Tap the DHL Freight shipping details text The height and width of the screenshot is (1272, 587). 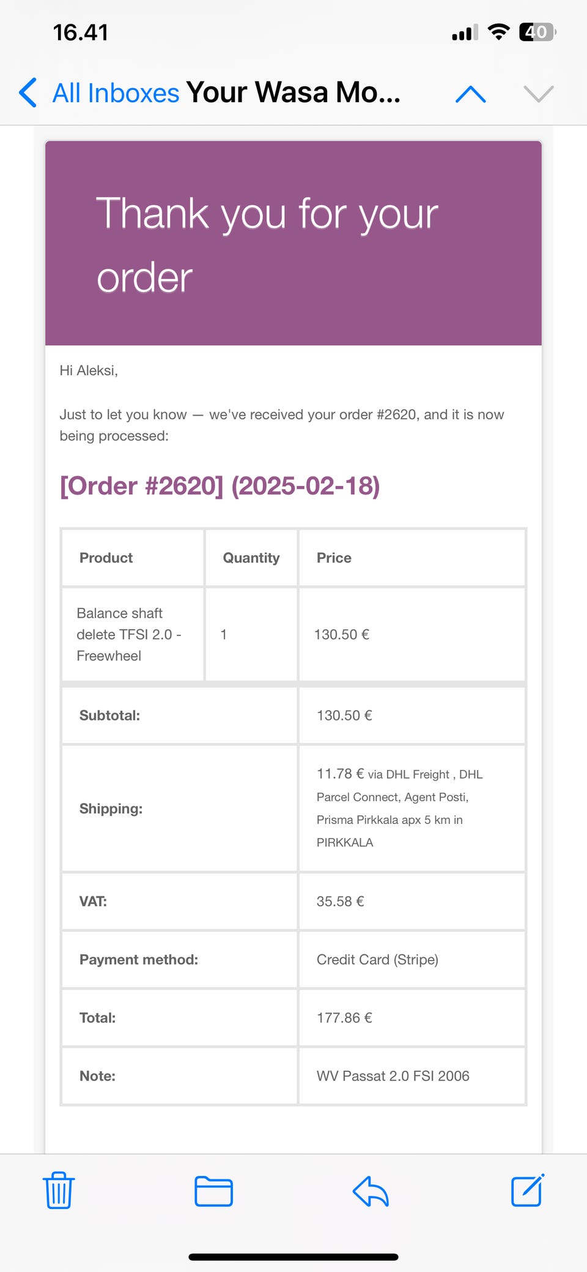pos(399,808)
